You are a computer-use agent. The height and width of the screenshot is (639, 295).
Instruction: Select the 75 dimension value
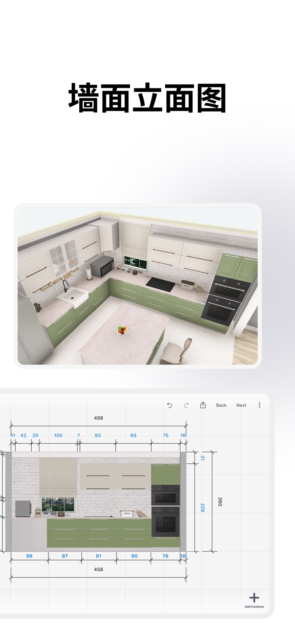(166, 435)
